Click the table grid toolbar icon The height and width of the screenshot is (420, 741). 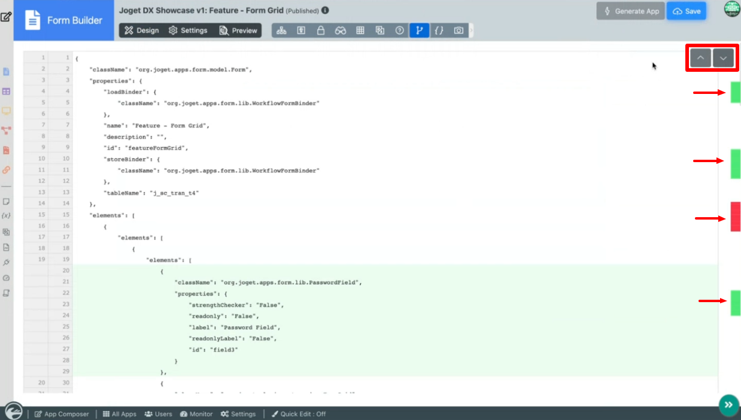pos(360,31)
